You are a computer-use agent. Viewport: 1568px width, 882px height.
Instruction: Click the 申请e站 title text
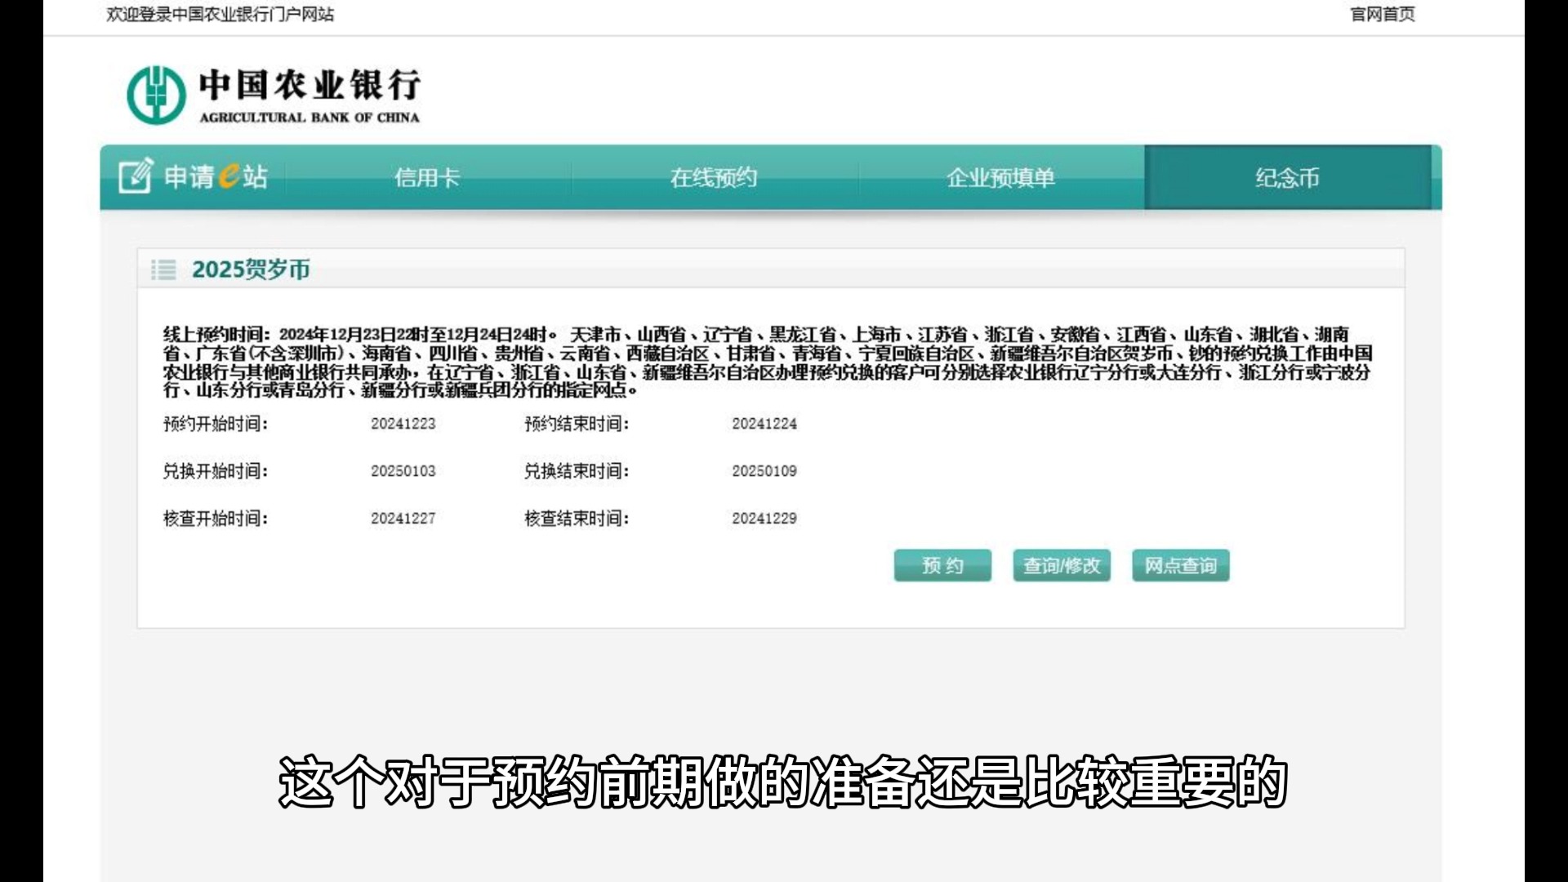(x=216, y=176)
